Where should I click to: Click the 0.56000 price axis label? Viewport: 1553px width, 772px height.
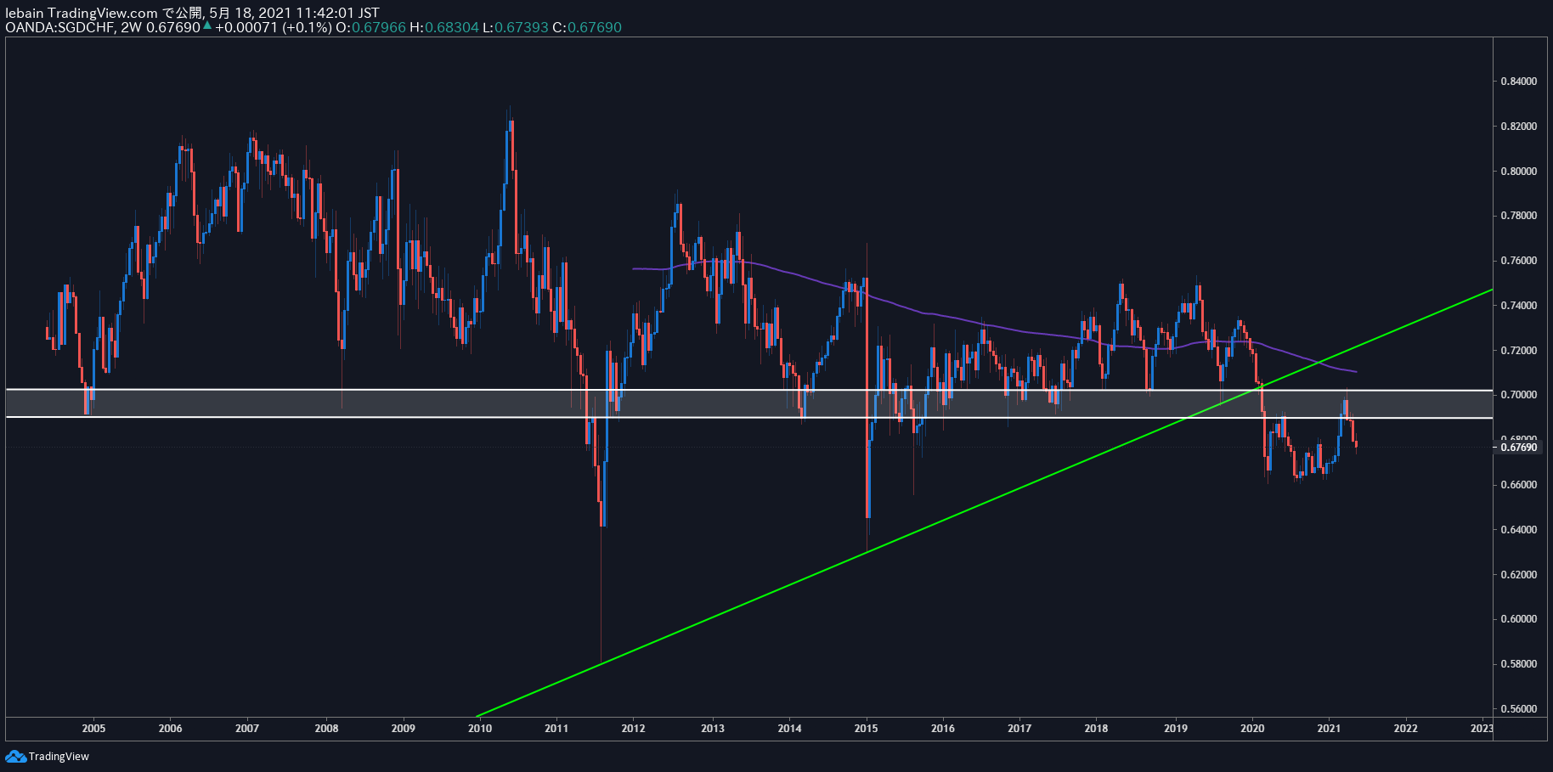pyautogui.click(x=1518, y=709)
